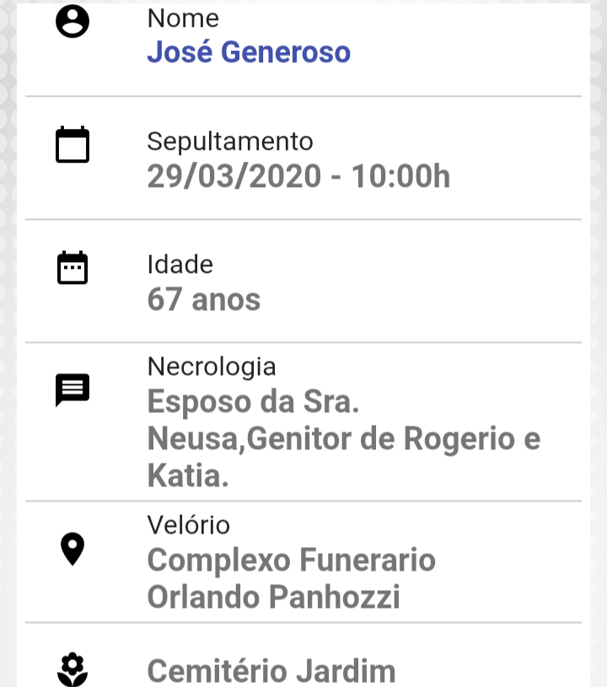This screenshot has height=687, width=607.
Task: Tap the message icon next to Necrologia
Action: (73, 390)
